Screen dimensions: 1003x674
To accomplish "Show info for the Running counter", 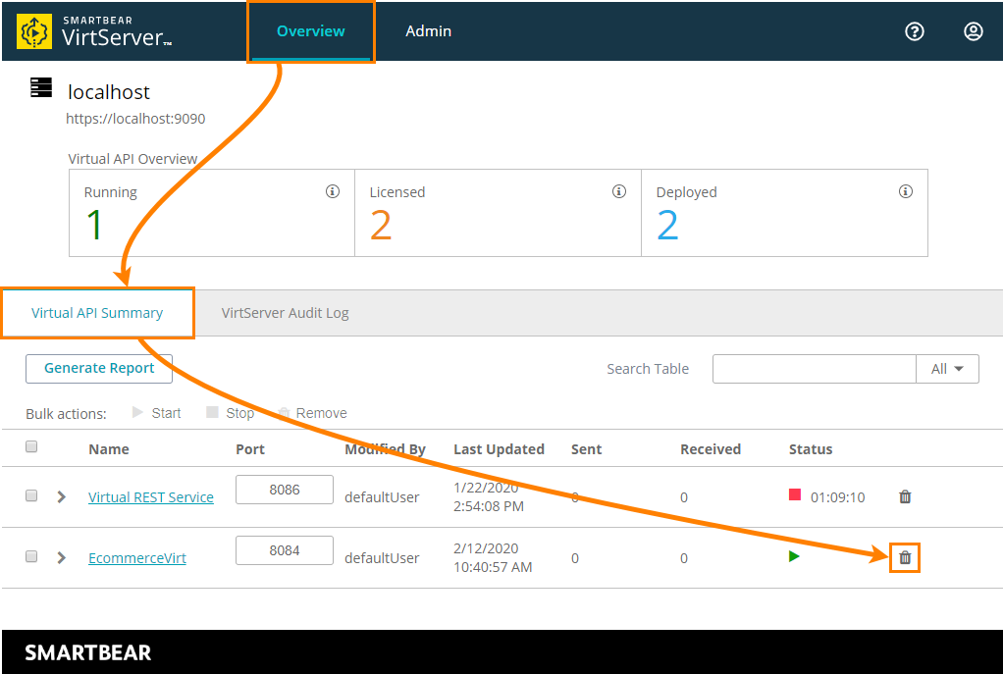I will coord(333,191).
